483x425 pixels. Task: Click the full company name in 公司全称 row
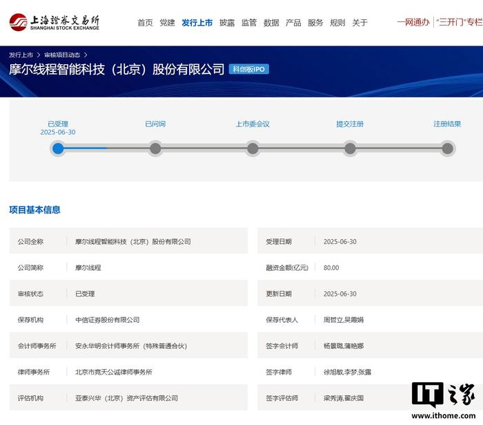133,241
